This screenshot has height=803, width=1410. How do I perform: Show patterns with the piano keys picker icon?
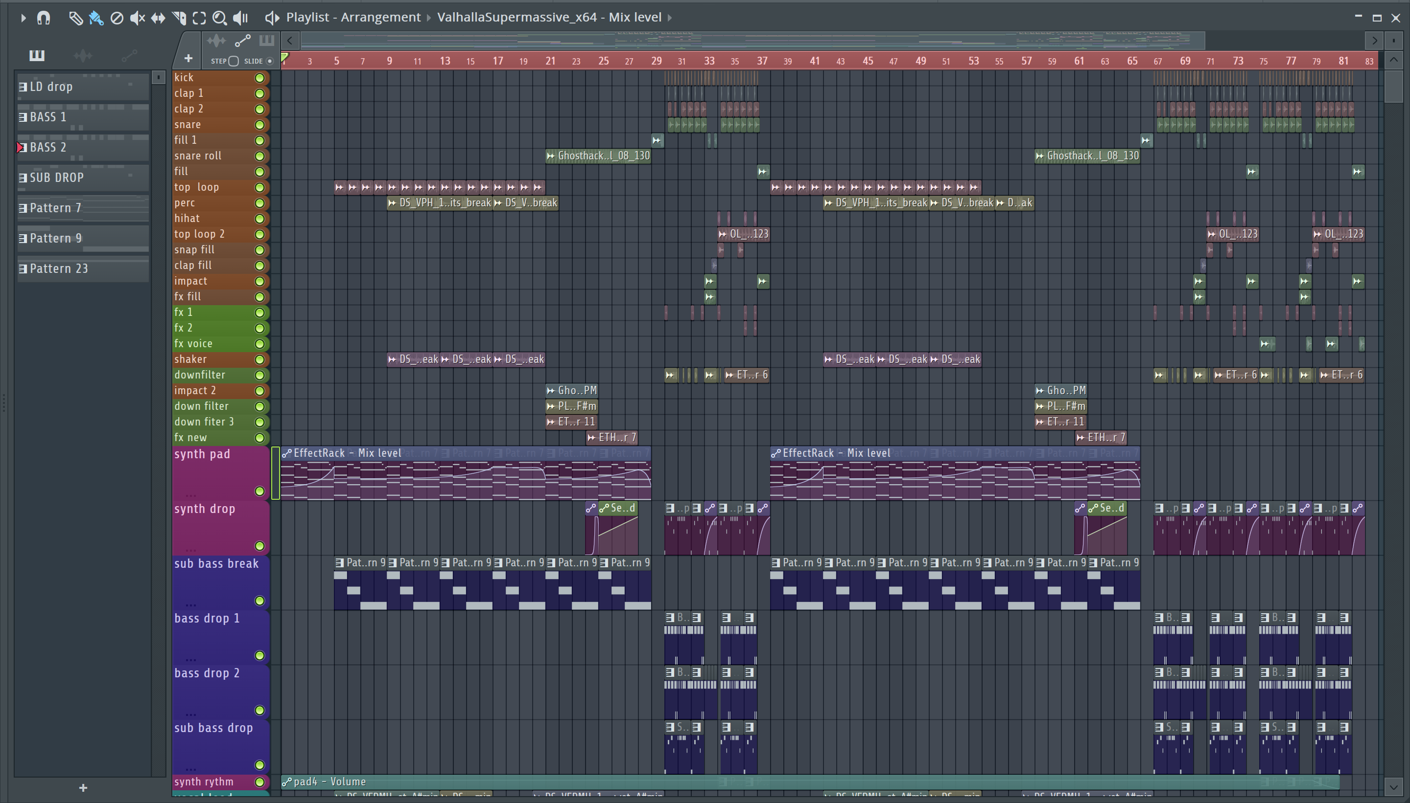coord(36,55)
